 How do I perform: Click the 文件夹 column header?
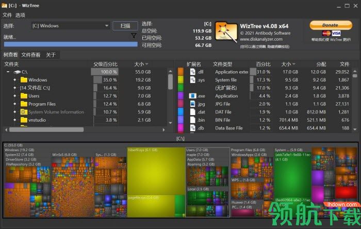coord(11,64)
